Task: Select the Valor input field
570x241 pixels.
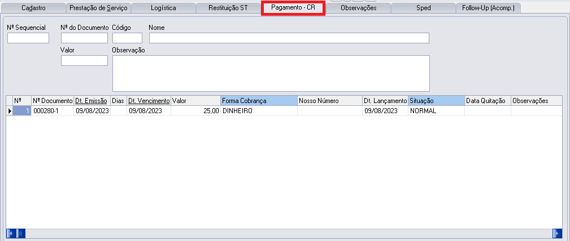Action: [84, 60]
